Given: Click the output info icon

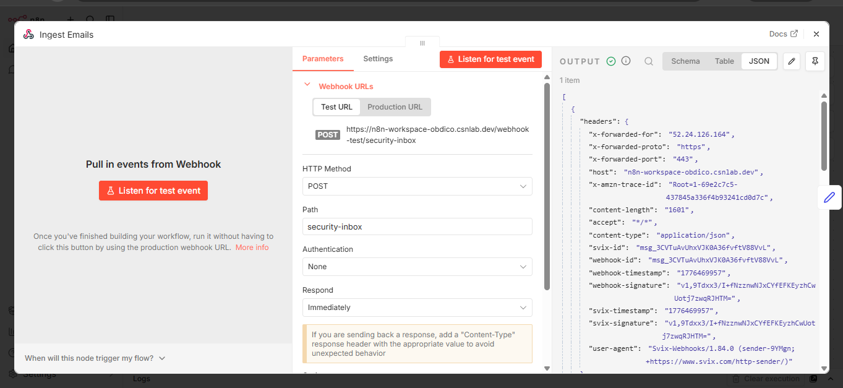Looking at the screenshot, I should pyautogui.click(x=626, y=61).
